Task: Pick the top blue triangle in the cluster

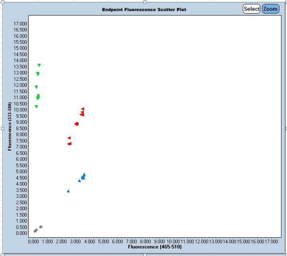Action: click(84, 174)
